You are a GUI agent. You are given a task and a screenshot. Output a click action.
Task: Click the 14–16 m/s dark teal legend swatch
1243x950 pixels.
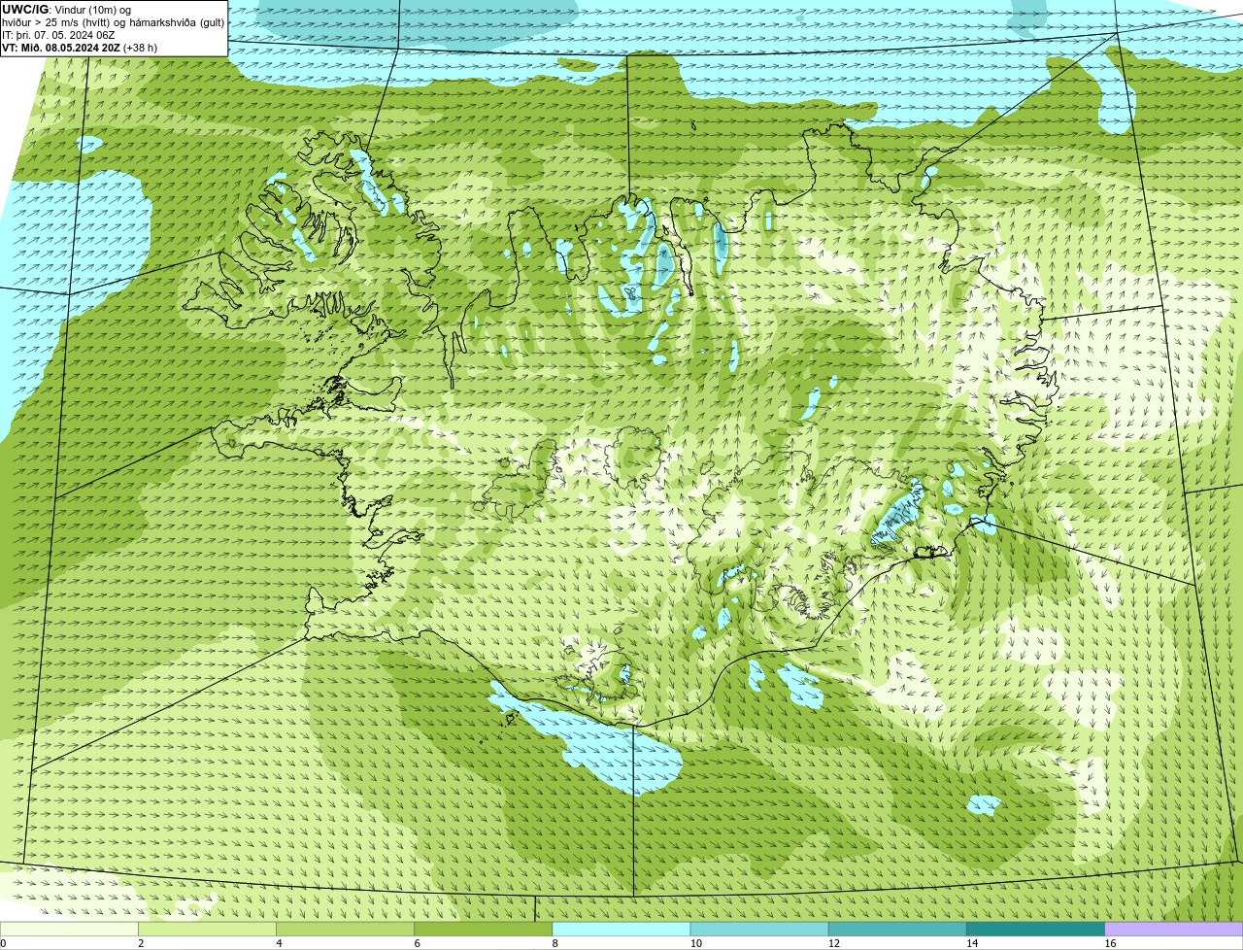[x=1035, y=929]
